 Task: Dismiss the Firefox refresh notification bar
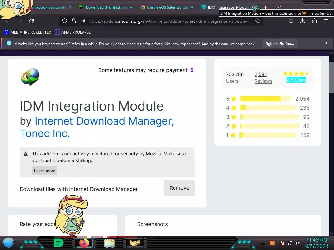(x=326, y=43)
